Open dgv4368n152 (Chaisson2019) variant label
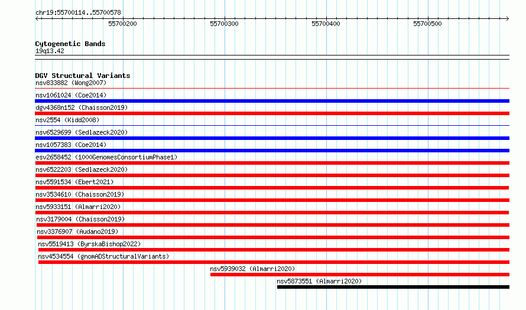 click(82, 107)
